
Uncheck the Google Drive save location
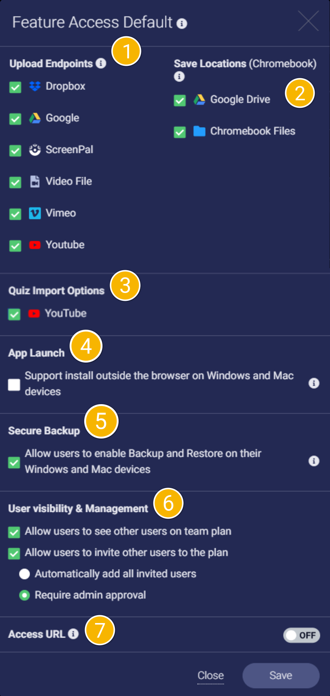(180, 100)
